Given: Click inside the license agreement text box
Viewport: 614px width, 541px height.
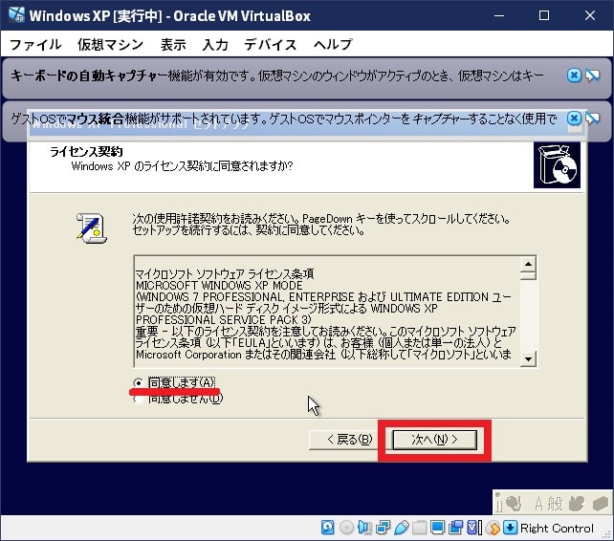Looking at the screenshot, I should point(327,312).
